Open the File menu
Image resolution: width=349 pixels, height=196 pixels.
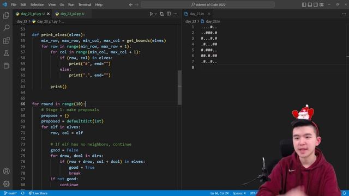point(14,5)
